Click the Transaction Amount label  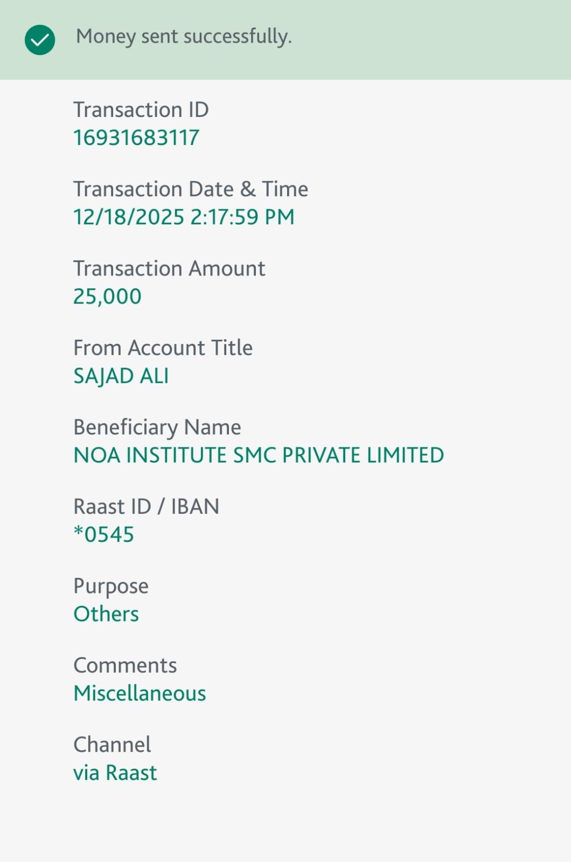tap(169, 268)
